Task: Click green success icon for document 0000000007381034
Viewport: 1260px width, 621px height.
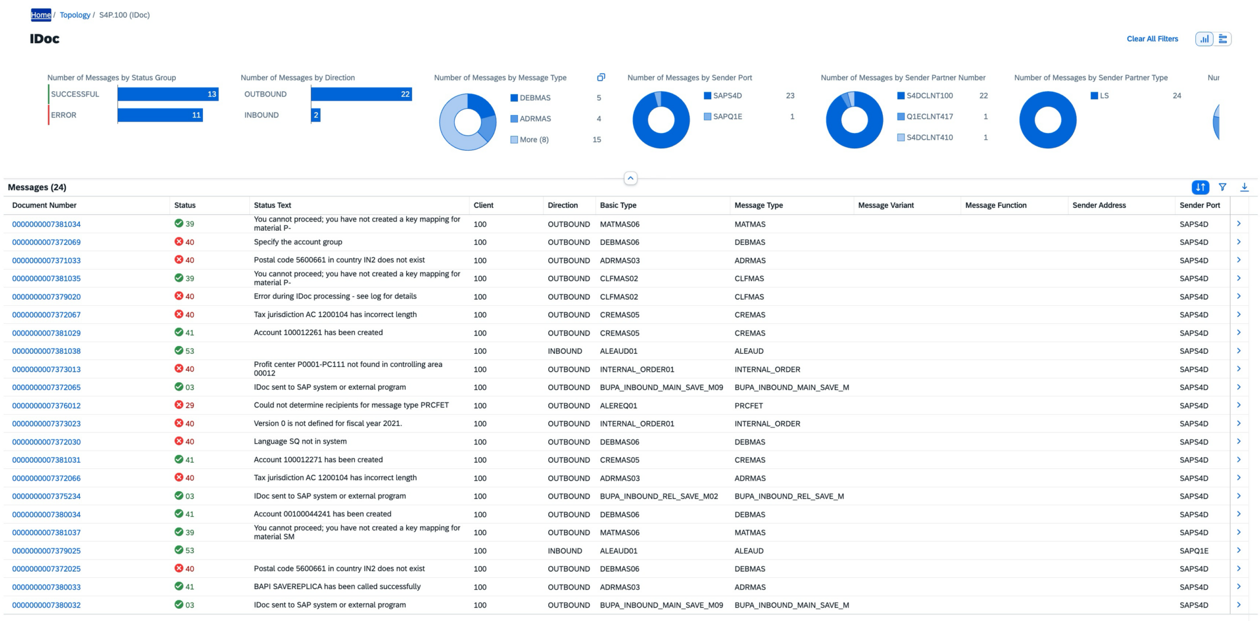Action: [179, 223]
